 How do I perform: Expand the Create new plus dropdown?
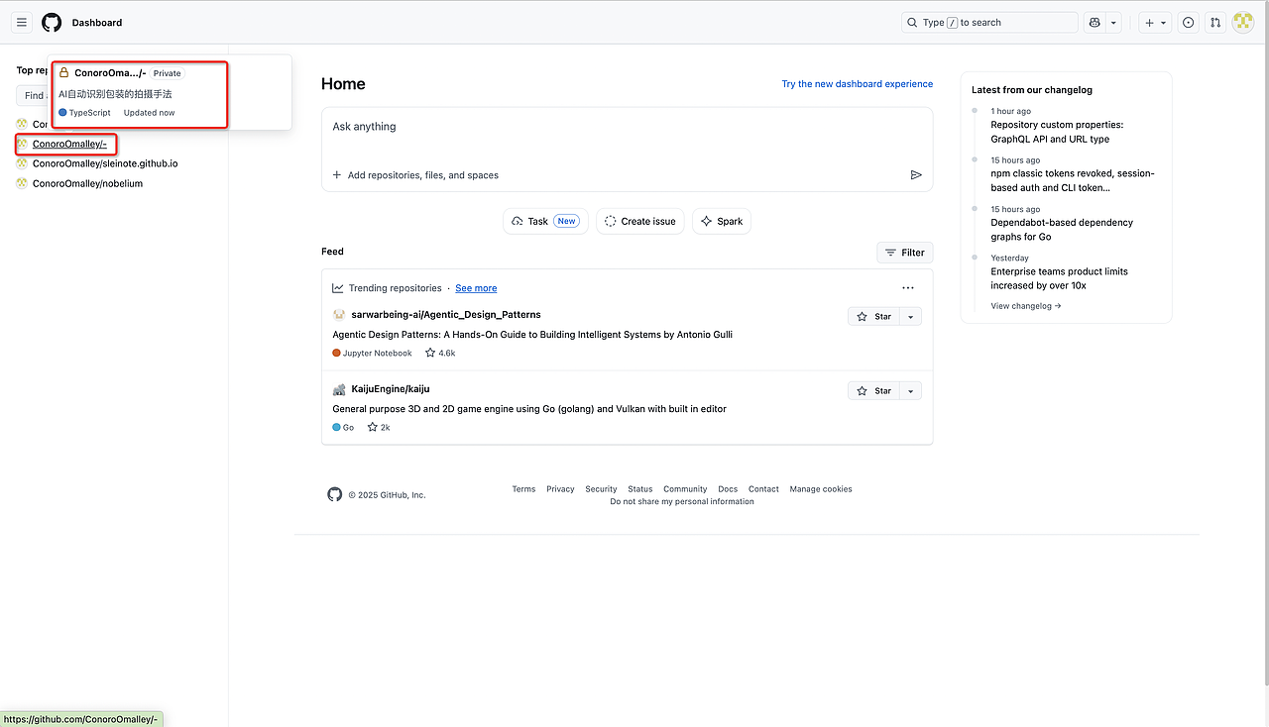(1155, 22)
